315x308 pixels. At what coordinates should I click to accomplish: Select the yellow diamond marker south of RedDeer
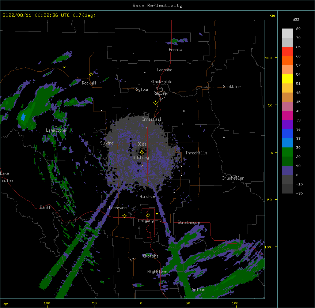tap(155, 103)
